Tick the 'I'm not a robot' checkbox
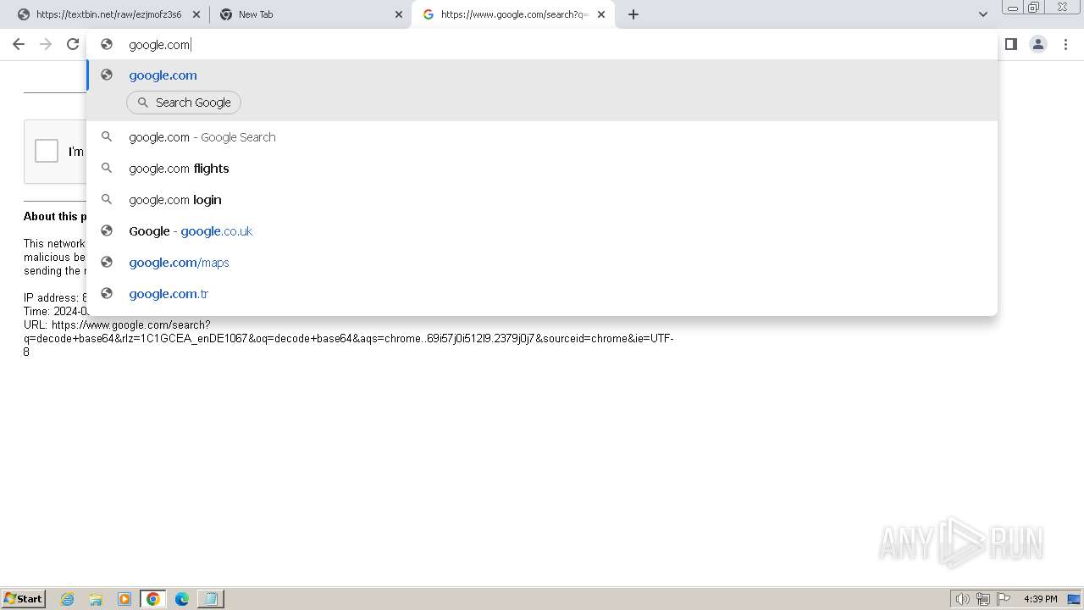 [x=47, y=151]
